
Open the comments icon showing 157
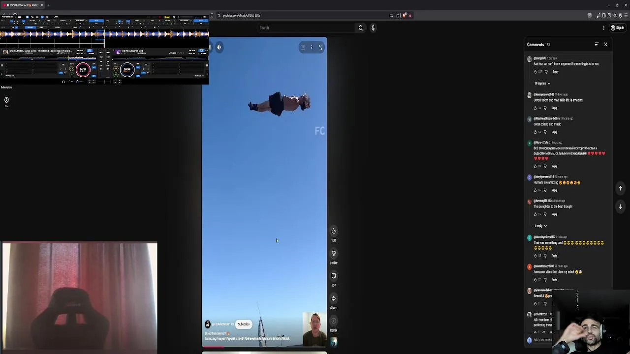tap(333, 276)
